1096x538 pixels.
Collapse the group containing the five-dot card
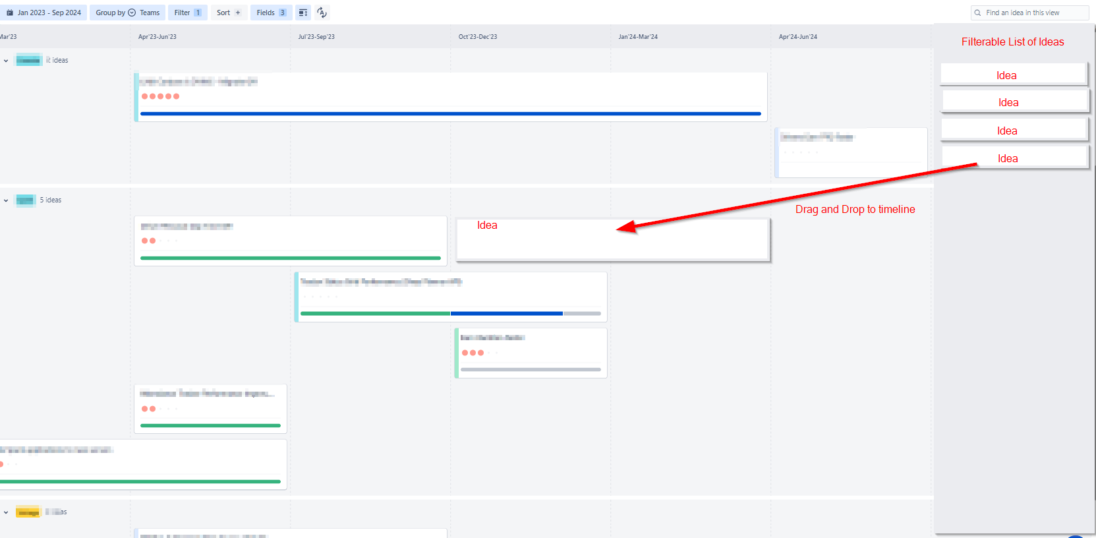click(x=6, y=61)
